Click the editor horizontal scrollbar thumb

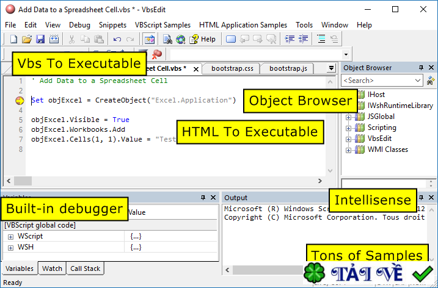coord(23,181)
